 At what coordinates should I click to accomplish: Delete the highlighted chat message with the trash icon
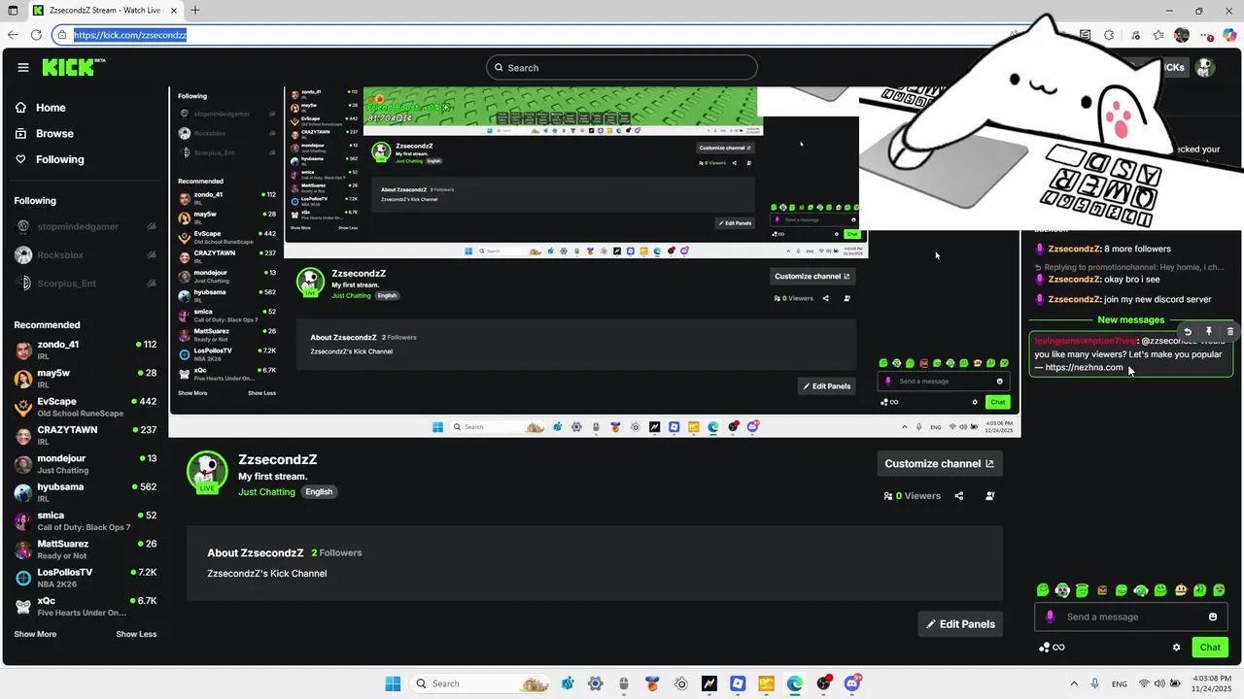[1230, 332]
